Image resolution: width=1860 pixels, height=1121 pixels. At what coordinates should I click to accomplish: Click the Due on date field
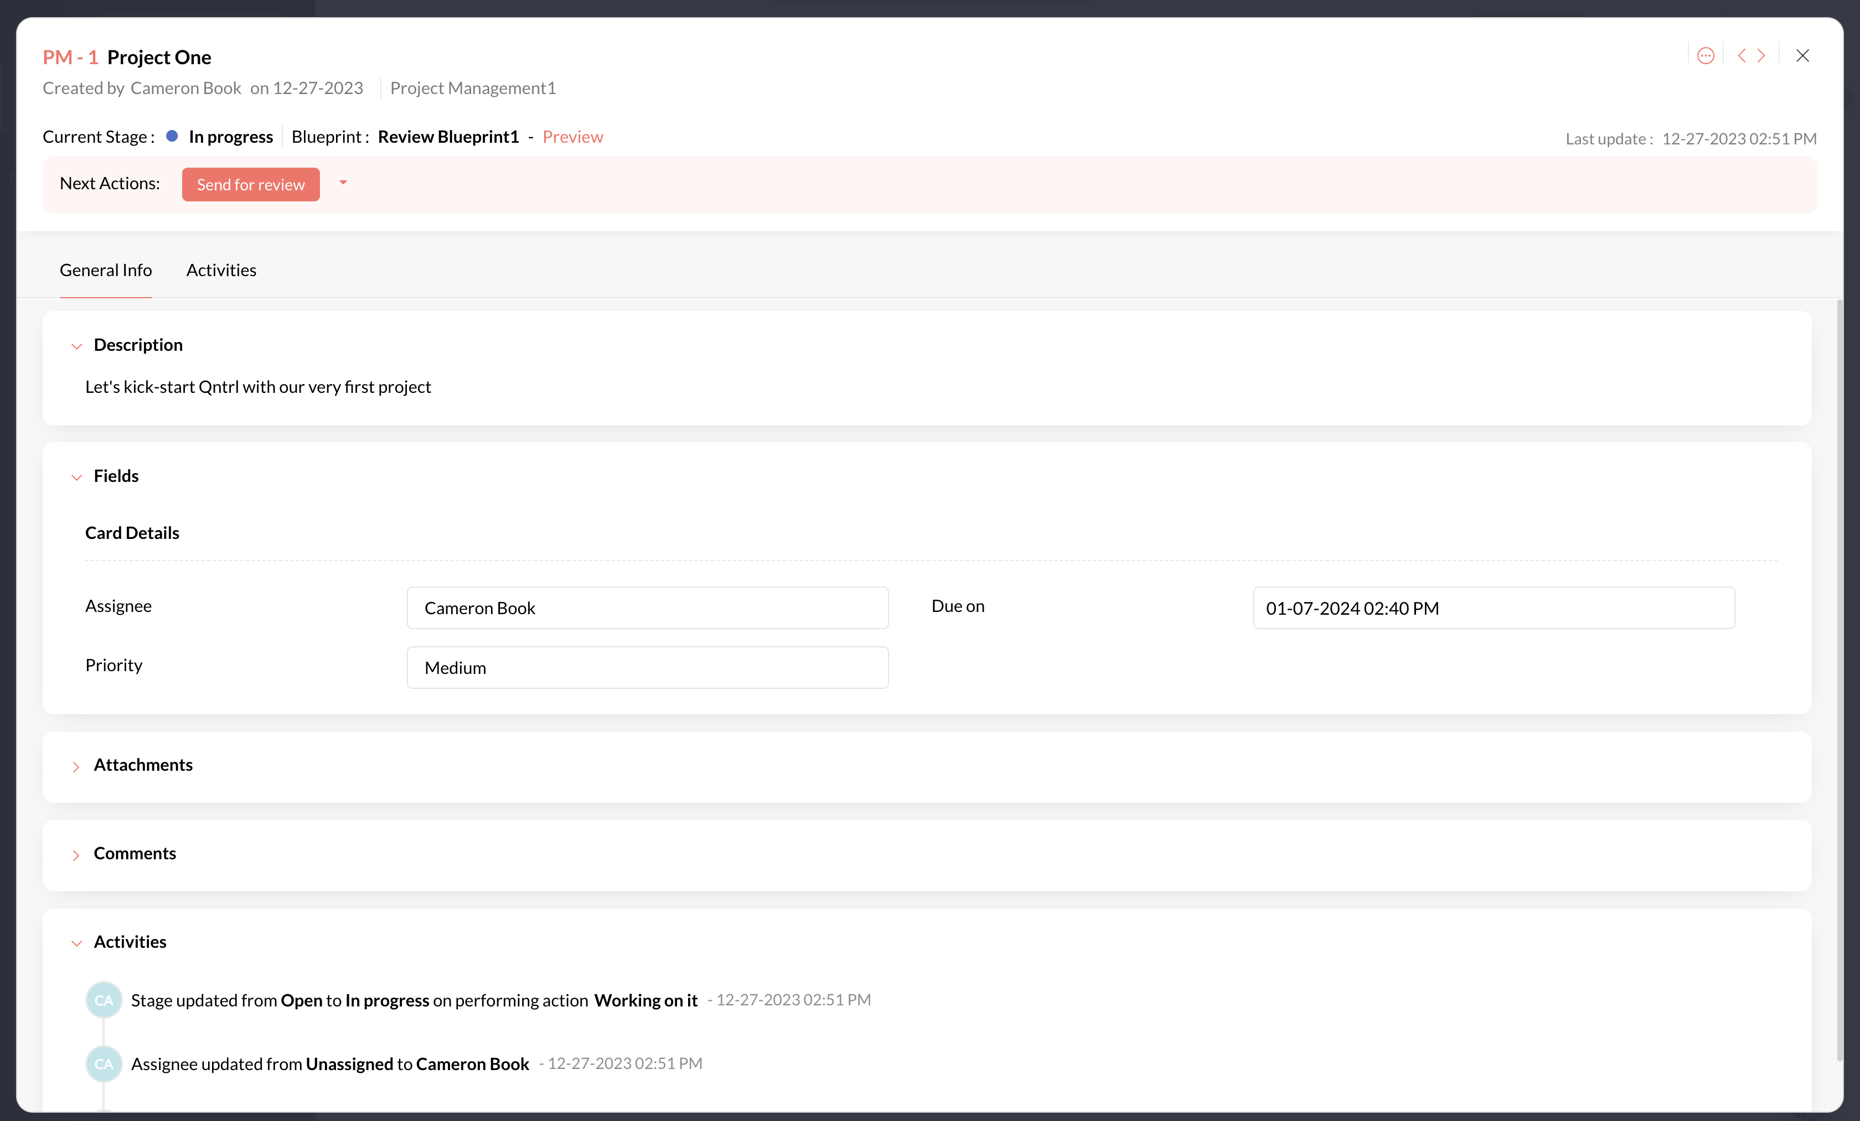tap(1493, 608)
